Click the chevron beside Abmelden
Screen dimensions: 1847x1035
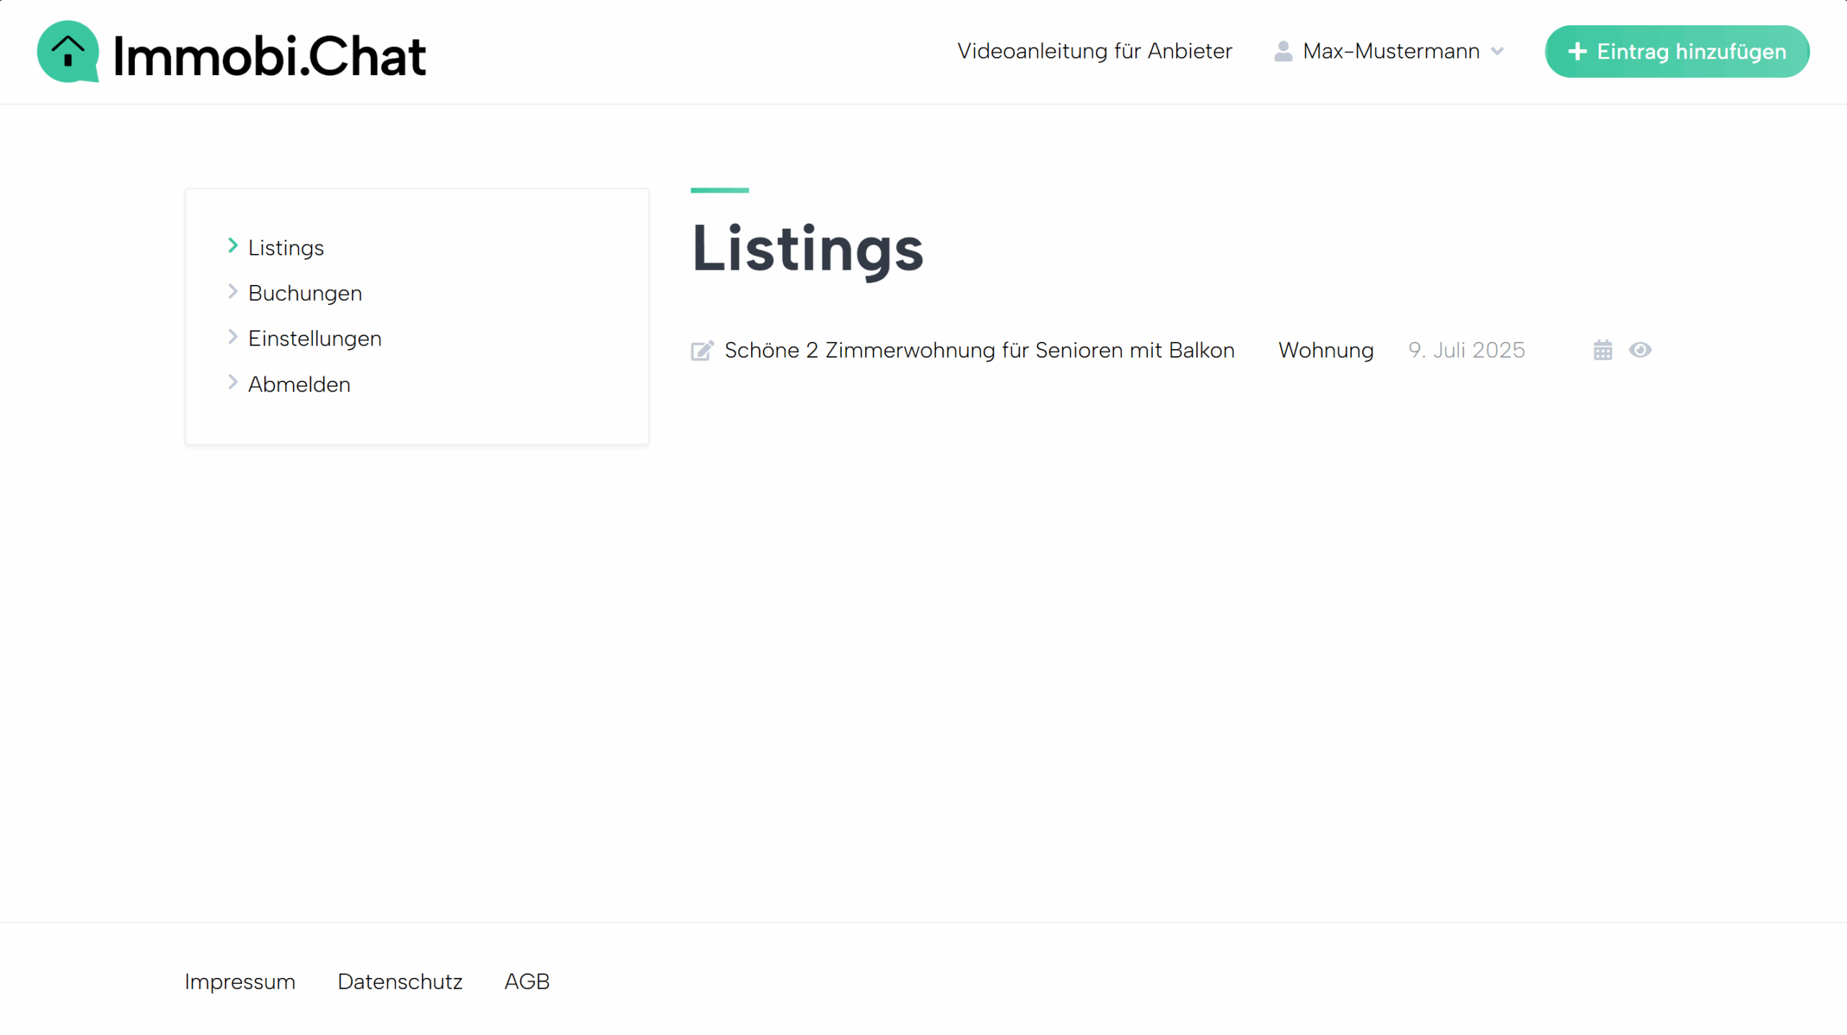[x=232, y=382]
